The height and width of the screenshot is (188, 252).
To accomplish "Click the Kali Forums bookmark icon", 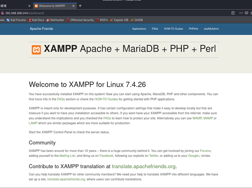I will click(8, 20).
